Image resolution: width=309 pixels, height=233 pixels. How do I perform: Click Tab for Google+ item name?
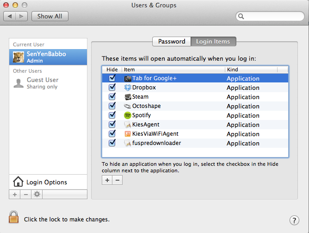[x=154, y=78]
